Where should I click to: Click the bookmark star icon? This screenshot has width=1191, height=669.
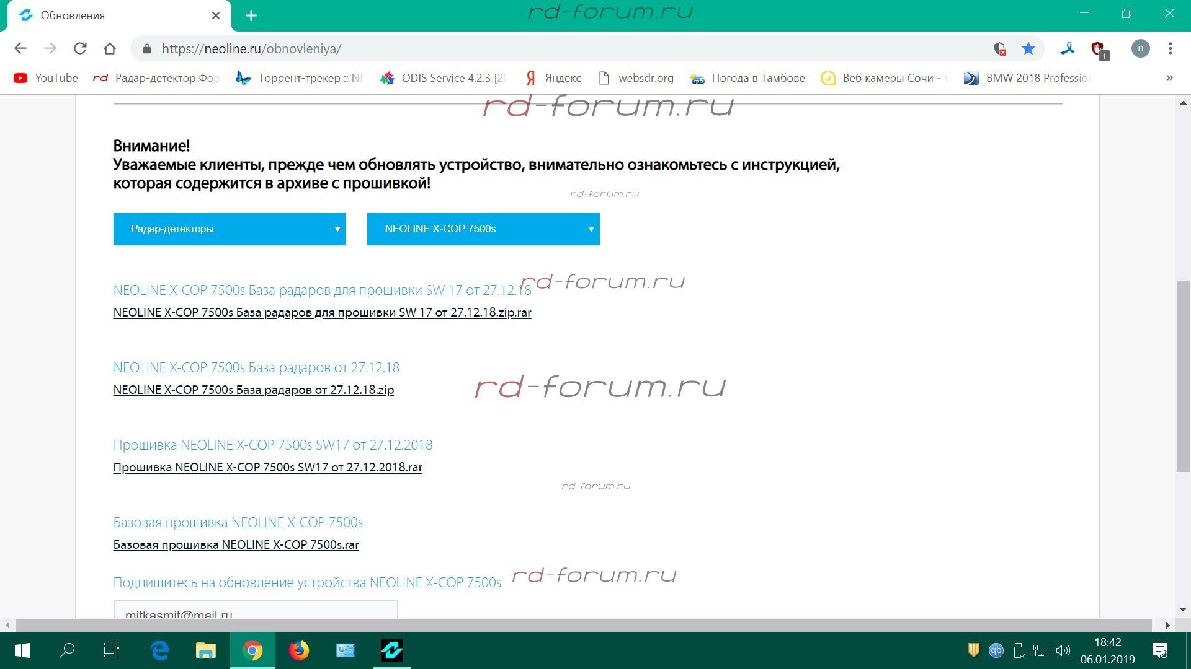(1028, 48)
